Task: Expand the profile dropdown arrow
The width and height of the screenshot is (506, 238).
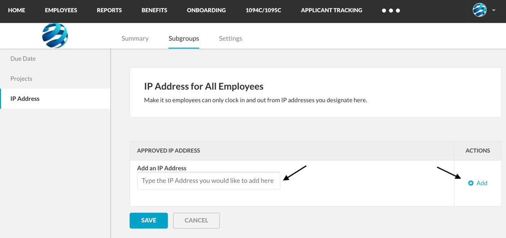Action: tap(494, 10)
